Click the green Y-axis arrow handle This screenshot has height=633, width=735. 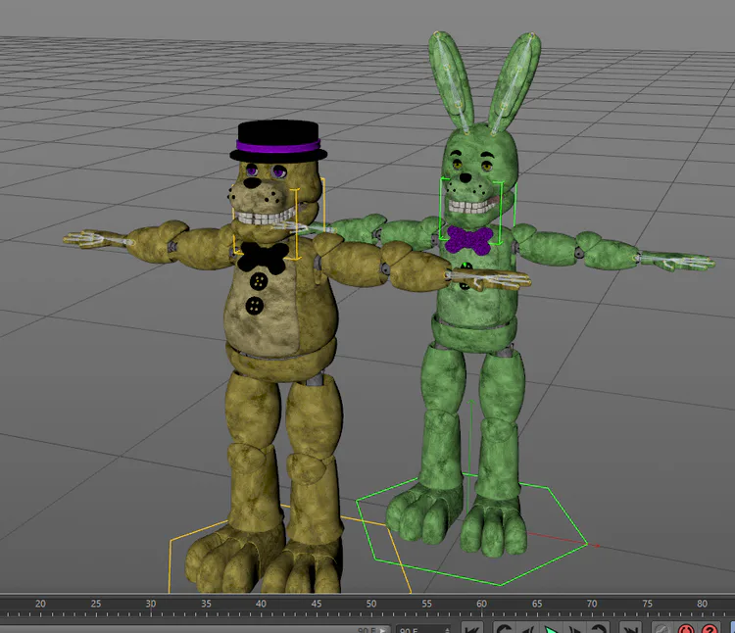click(471, 402)
